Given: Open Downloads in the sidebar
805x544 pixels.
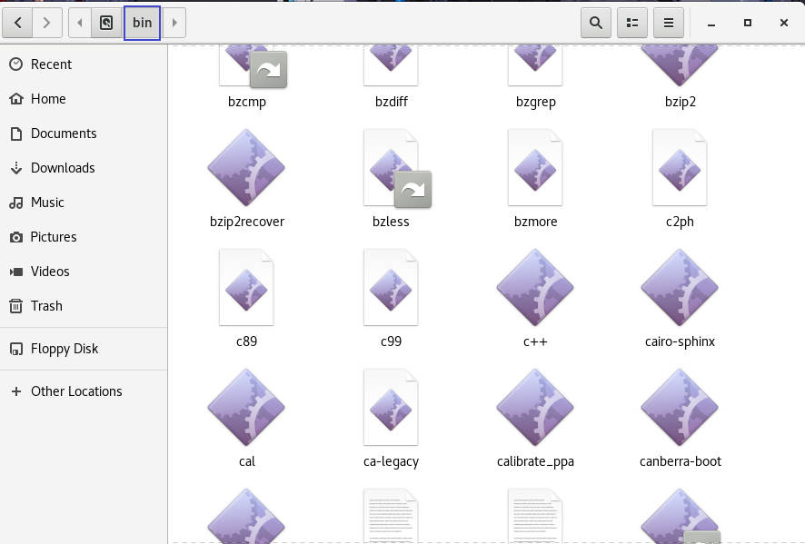Looking at the screenshot, I should click(84, 168).
